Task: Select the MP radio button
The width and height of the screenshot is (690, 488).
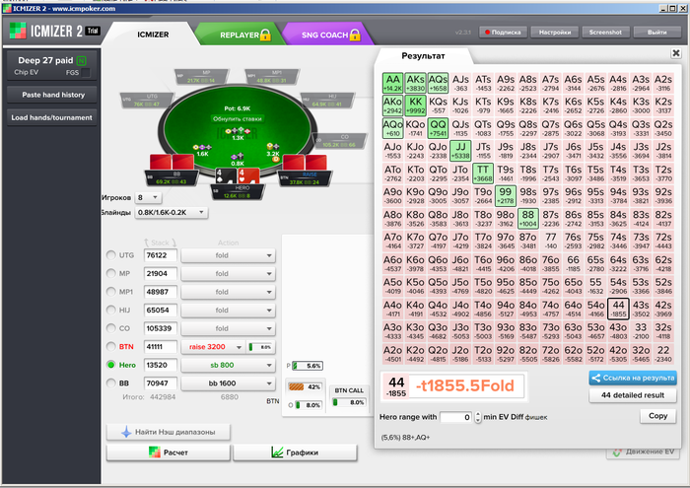Action: [x=110, y=273]
